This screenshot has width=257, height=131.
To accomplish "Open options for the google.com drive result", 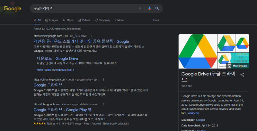I will coord(91,36).
